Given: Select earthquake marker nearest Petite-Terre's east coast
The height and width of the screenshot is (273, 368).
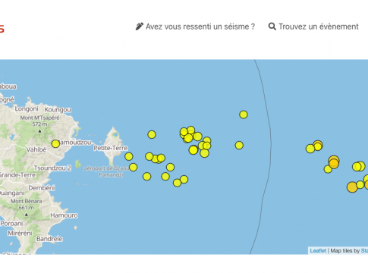Looking at the screenshot, I should click(129, 156).
